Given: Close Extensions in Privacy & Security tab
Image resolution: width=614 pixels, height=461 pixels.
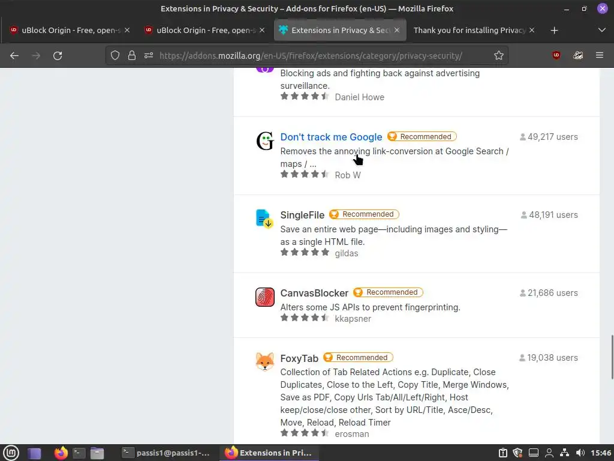Looking at the screenshot, I should pos(397,30).
